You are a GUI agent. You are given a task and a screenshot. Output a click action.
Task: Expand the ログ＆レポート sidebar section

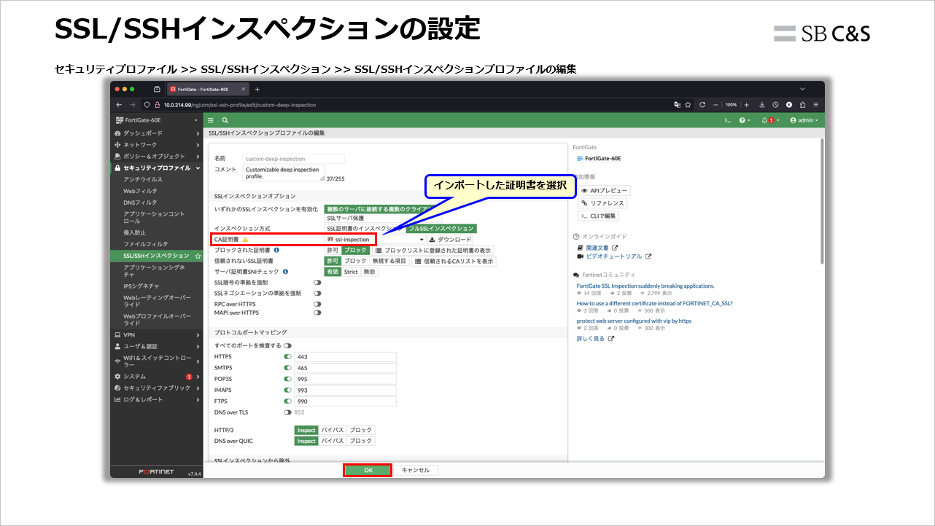point(156,400)
